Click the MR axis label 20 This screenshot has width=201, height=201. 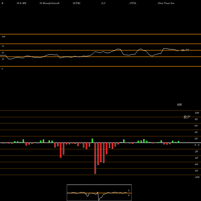point(196,139)
